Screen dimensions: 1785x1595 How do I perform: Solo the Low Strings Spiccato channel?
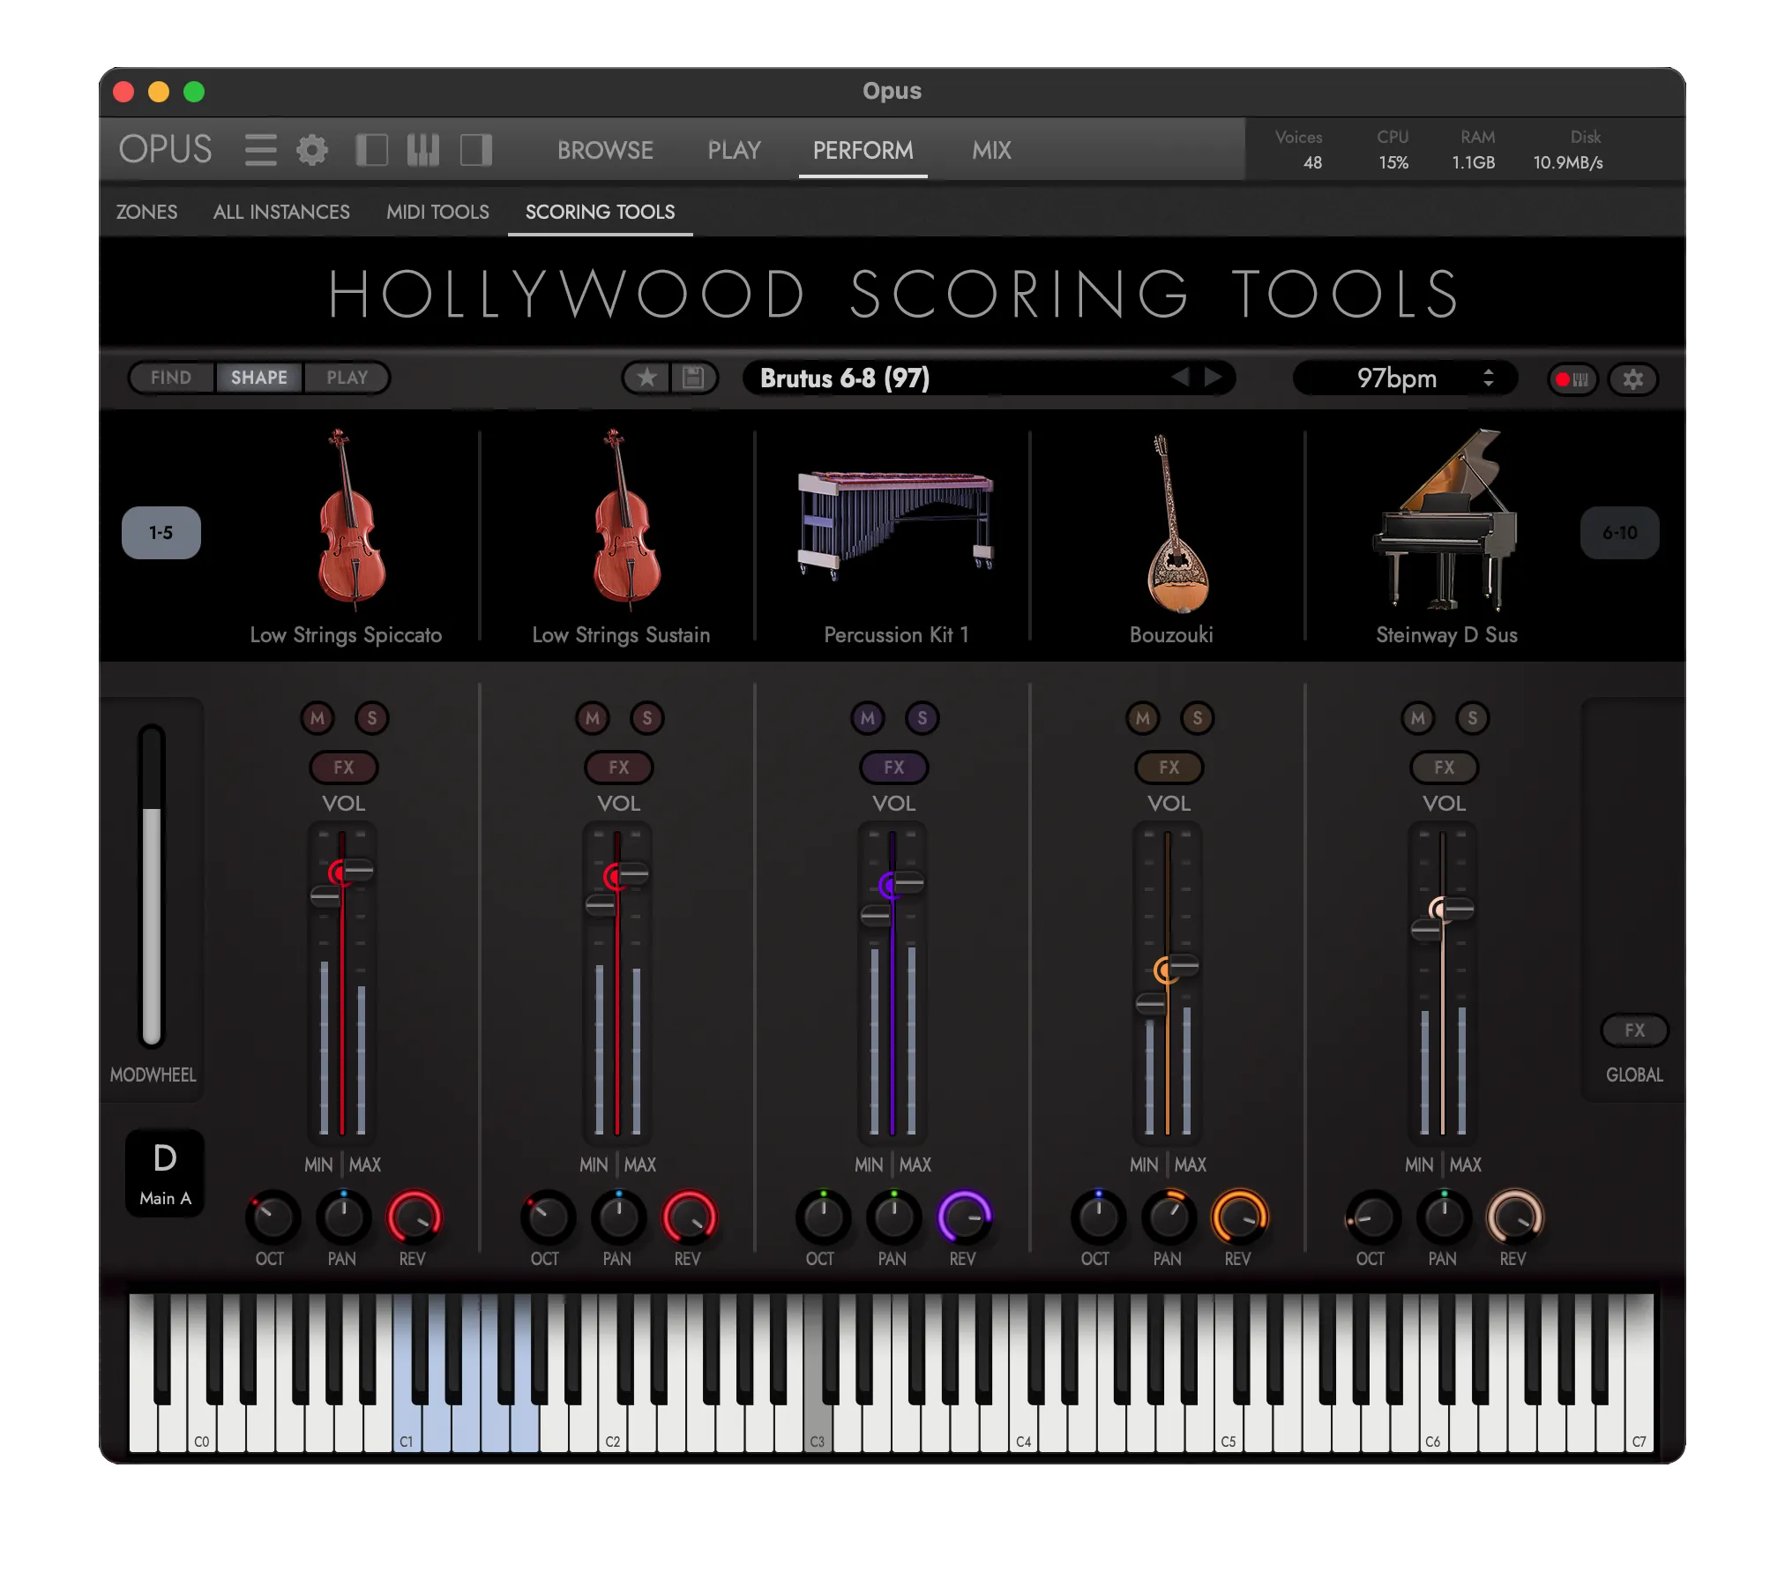pos(372,718)
